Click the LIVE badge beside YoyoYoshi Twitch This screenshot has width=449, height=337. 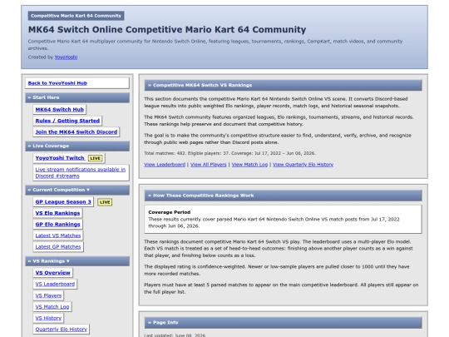(x=95, y=158)
